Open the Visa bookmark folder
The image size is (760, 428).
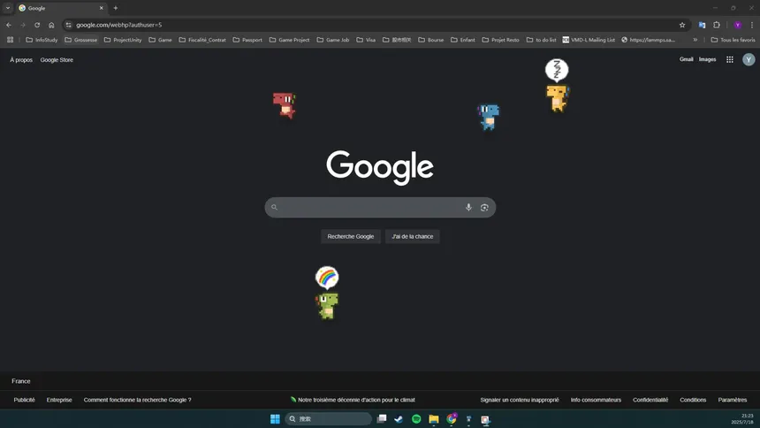[x=366, y=40]
